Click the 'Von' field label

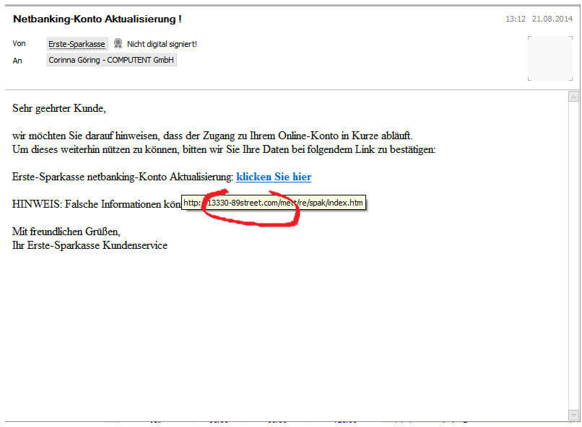pyautogui.click(x=19, y=44)
